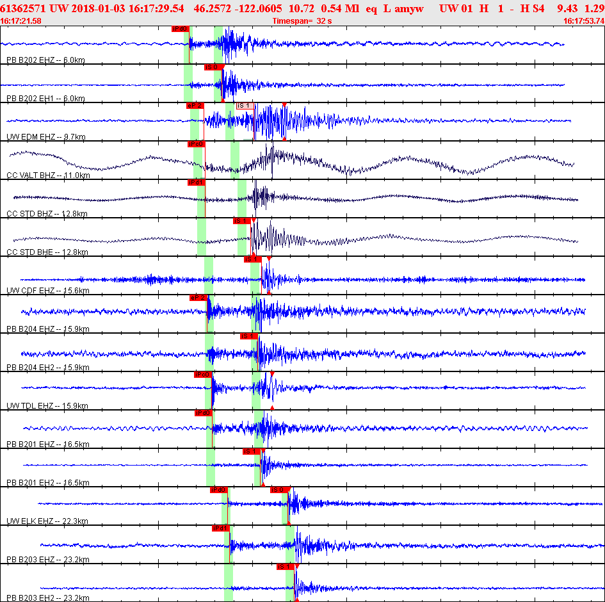Click the start time 16:17:21.58 label

click(21, 21)
